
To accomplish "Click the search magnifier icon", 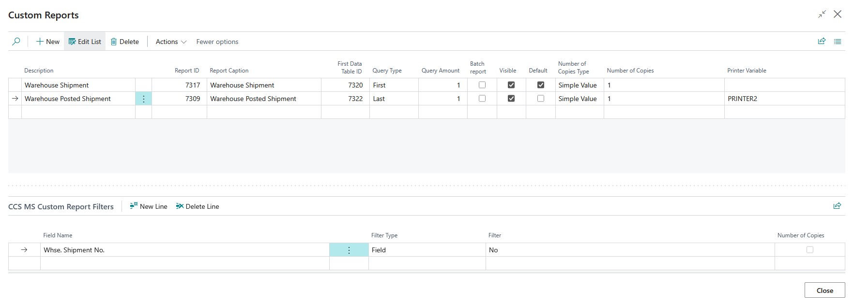I will click(x=16, y=42).
